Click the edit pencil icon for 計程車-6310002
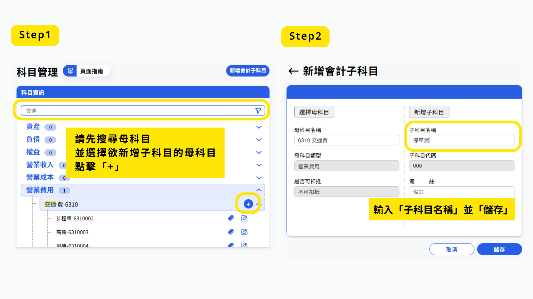Image resolution: width=533 pixels, height=299 pixels. [244, 218]
